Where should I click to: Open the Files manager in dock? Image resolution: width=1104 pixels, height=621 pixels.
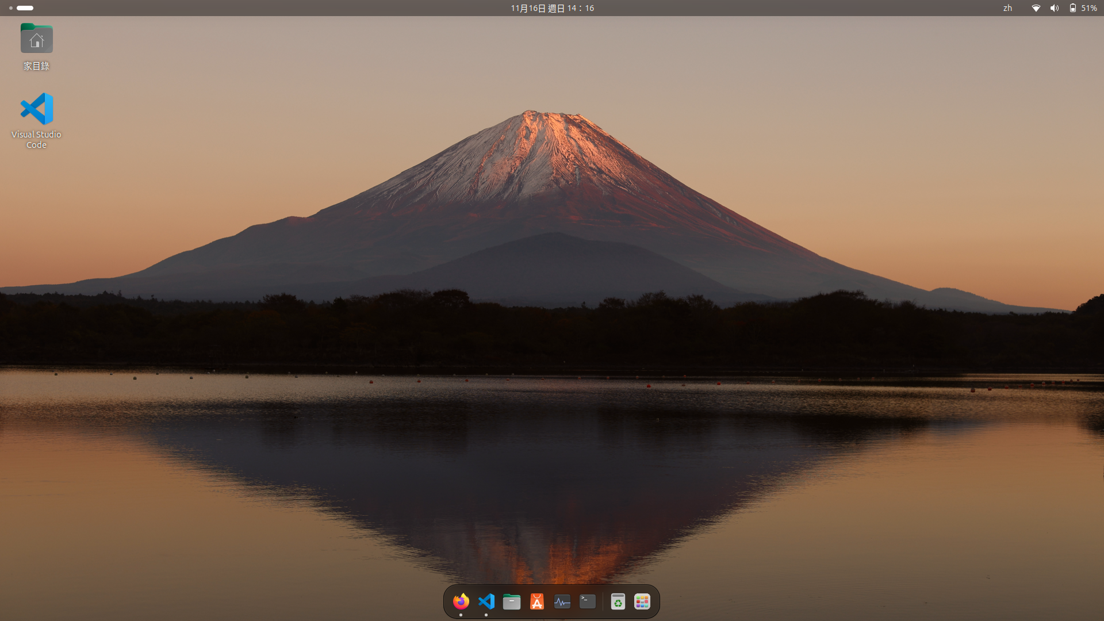click(511, 601)
